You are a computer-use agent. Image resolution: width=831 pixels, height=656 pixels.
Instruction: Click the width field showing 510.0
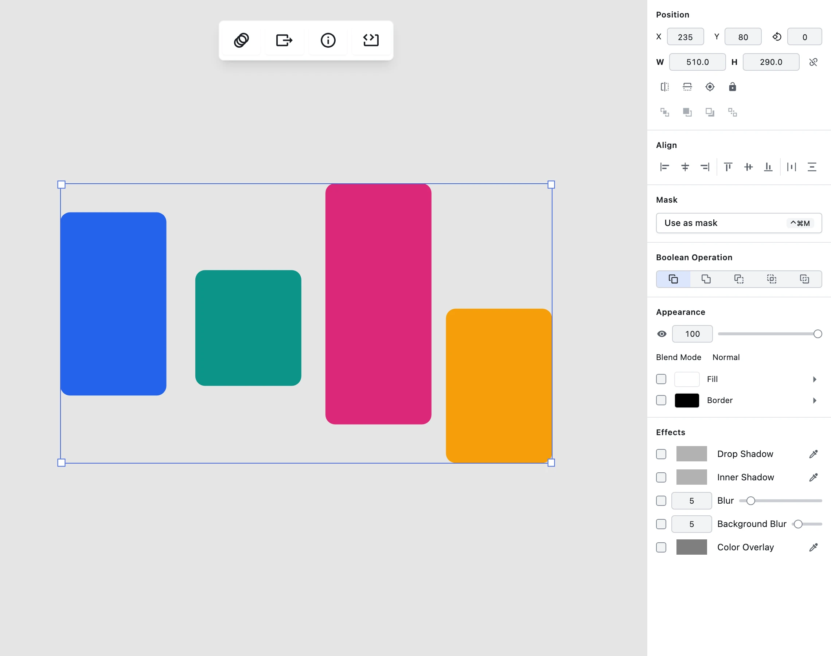point(697,62)
